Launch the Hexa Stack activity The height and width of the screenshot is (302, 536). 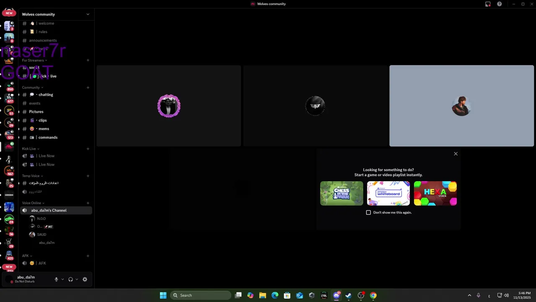(435, 193)
